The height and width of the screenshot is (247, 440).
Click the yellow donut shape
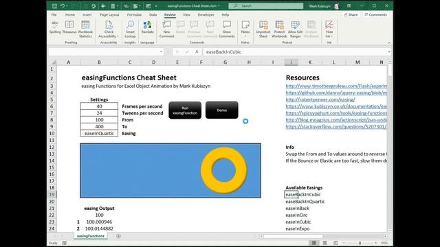tap(224, 170)
